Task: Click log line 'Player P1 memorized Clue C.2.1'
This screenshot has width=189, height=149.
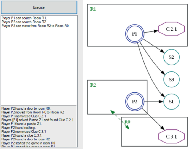Action: pos(24,116)
